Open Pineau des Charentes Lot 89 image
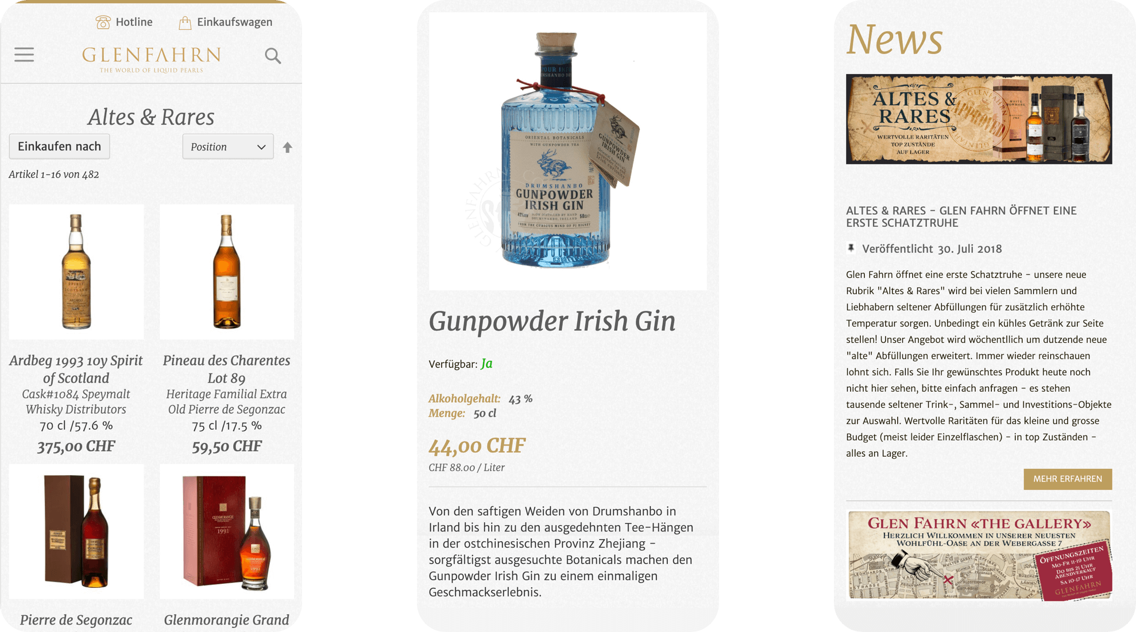 coord(227,272)
